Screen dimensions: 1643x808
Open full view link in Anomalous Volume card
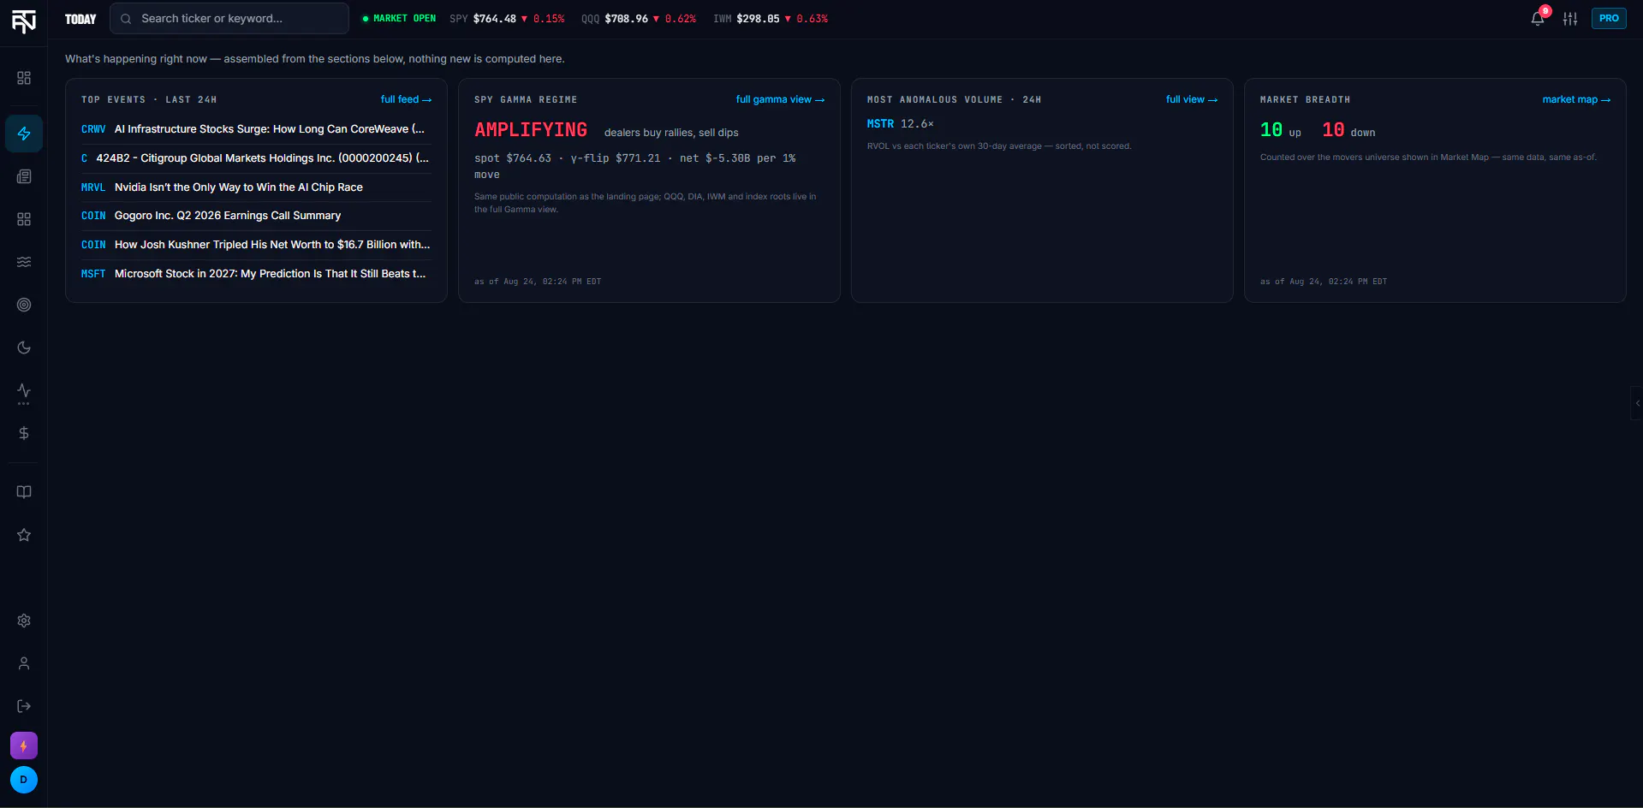1192,99
